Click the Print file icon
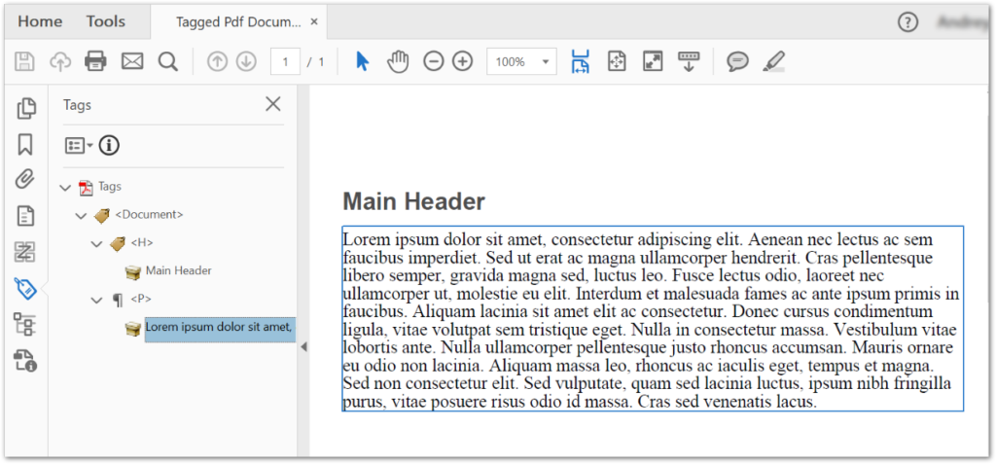The image size is (996, 464). point(95,62)
